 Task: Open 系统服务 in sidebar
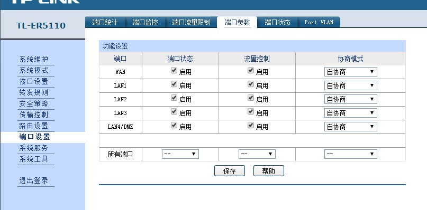[34, 148]
